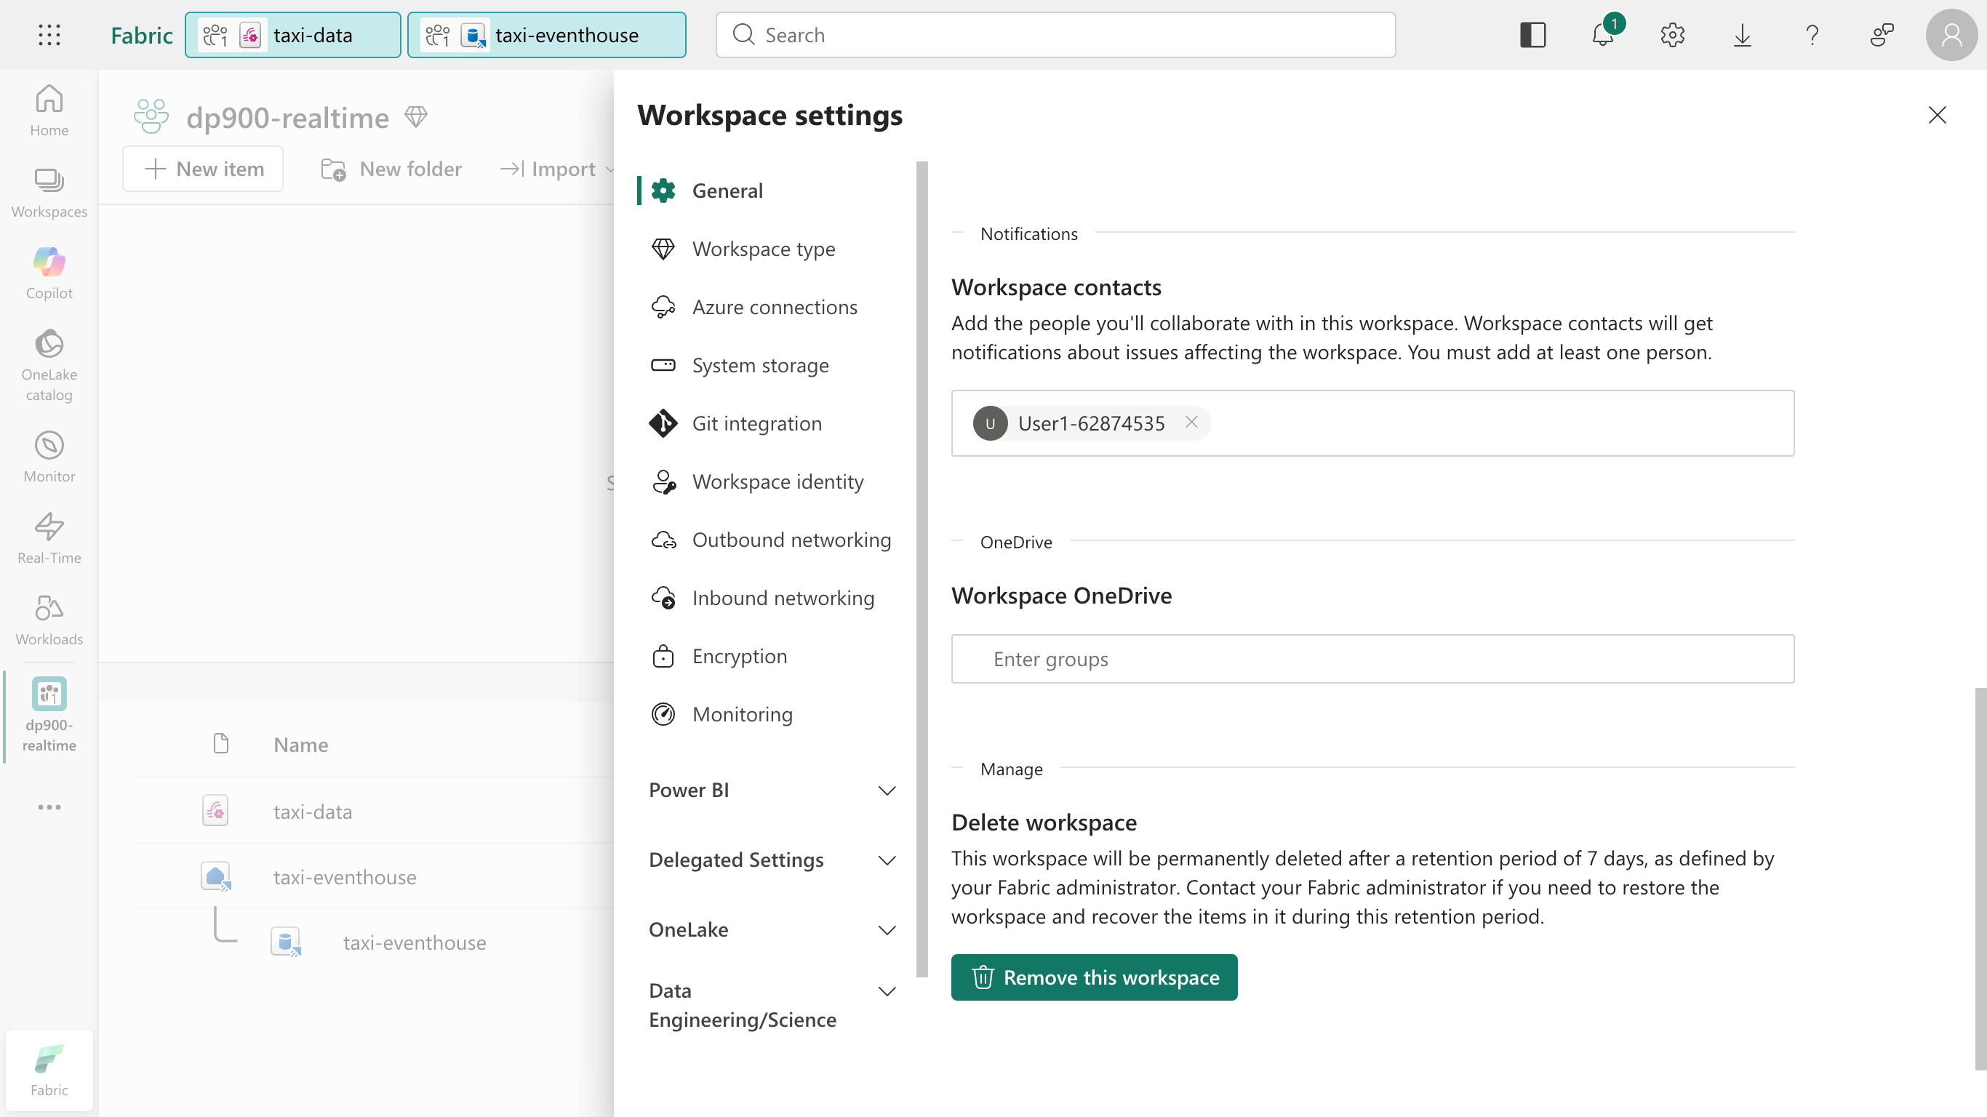The height and width of the screenshot is (1117, 1987).
Task: Click the Fabric logo text
Action: point(141,35)
